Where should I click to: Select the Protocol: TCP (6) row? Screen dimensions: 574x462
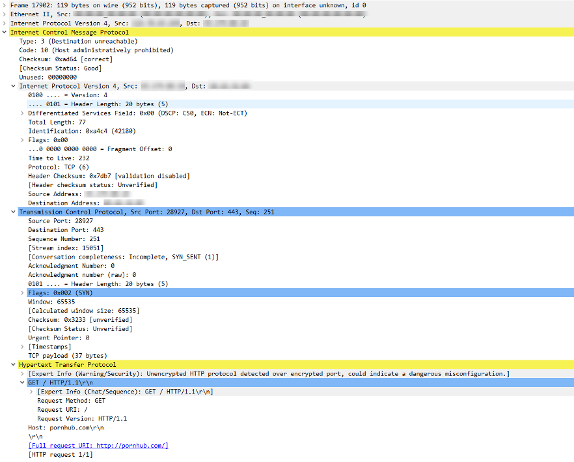[x=59, y=167]
